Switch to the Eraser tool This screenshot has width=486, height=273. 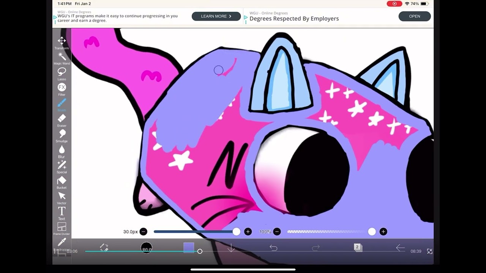point(62,121)
